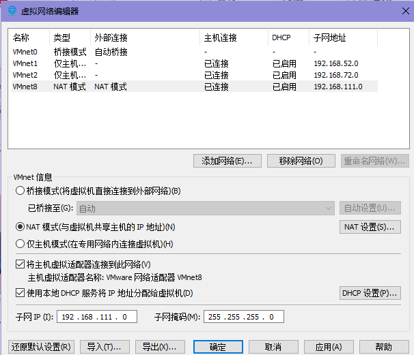414x355 pixels.
Task: Toggle 将主机虚拟适配器连接到此网络 checkbox
Action: (20, 264)
